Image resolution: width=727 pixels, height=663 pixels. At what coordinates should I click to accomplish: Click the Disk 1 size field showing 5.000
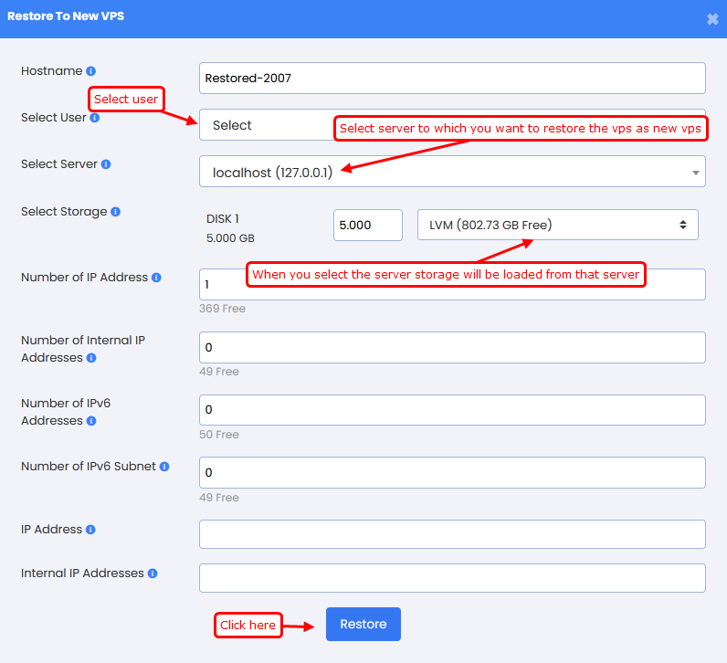[367, 225]
